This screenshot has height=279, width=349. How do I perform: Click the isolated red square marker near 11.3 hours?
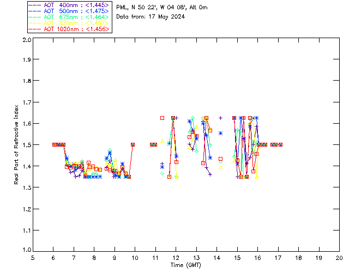[163, 118]
